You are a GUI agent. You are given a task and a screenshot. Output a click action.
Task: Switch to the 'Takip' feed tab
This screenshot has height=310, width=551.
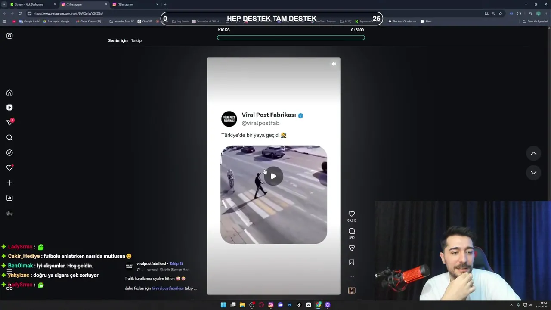(136, 40)
